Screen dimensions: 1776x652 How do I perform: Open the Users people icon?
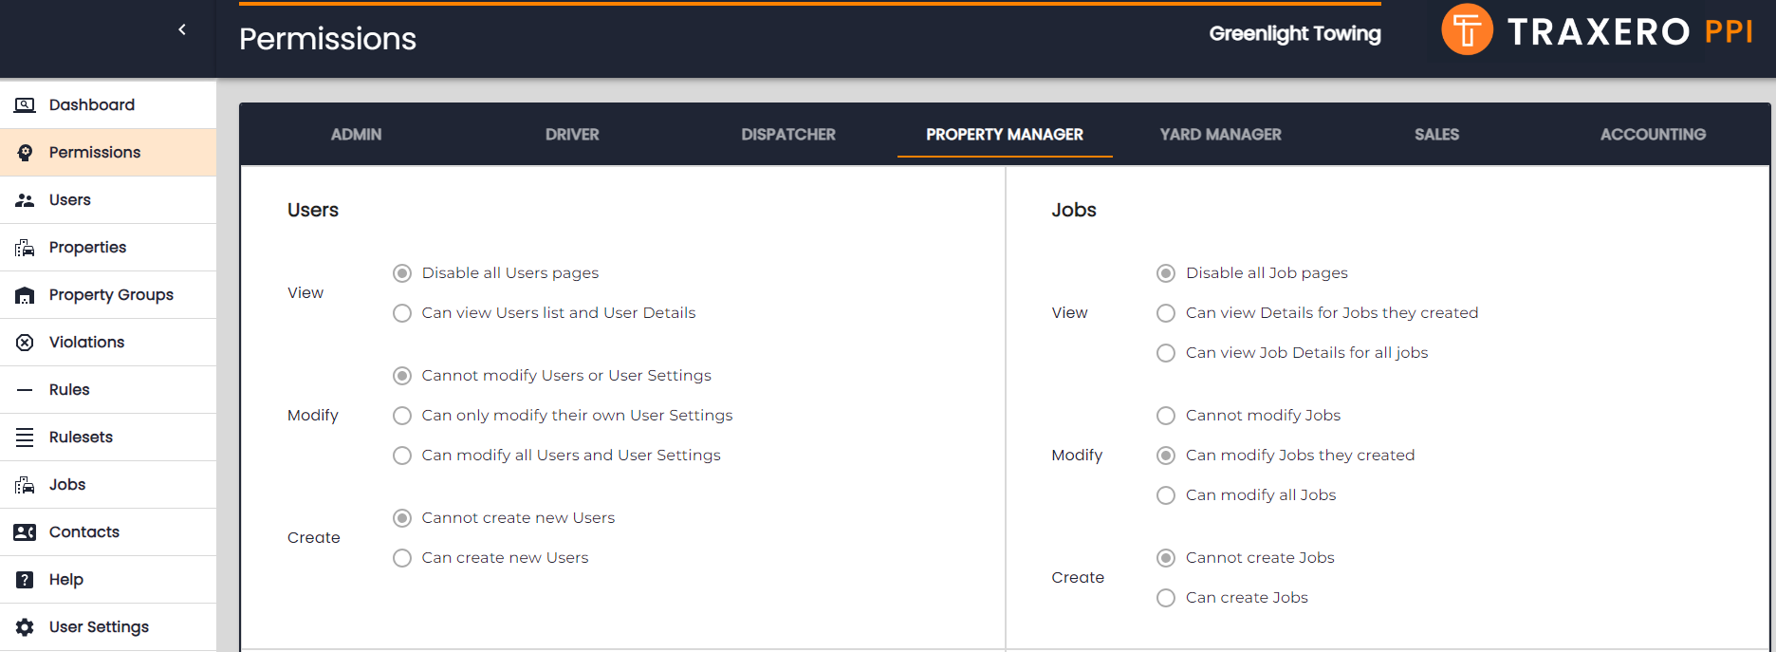pos(24,199)
